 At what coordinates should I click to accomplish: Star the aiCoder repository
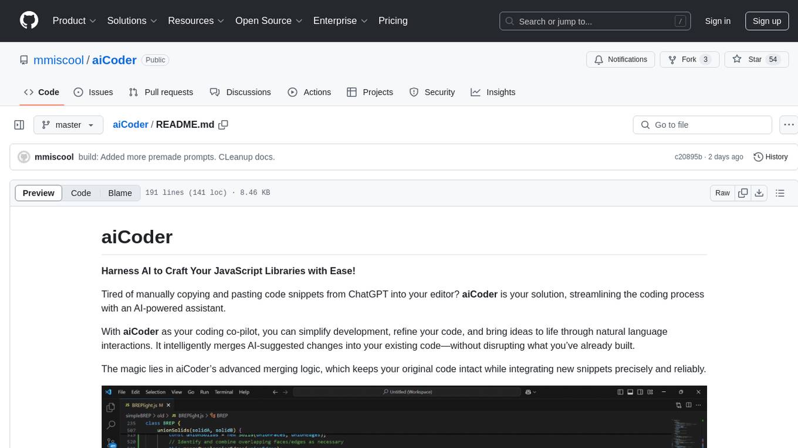point(749,60)
